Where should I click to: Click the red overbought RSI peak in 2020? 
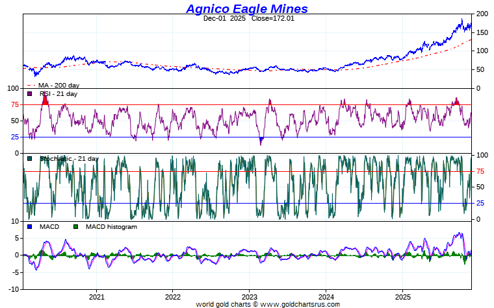point(45,100)
